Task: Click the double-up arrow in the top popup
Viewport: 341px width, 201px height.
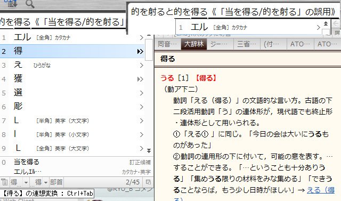Action: (x=326, y=23)
